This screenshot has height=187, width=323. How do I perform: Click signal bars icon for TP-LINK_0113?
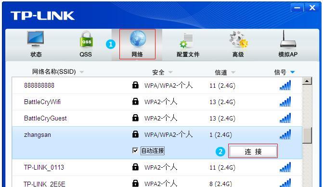pos(285,167)
